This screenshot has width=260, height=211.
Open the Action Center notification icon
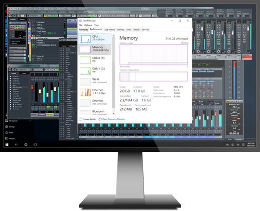(x=243, y=145)
